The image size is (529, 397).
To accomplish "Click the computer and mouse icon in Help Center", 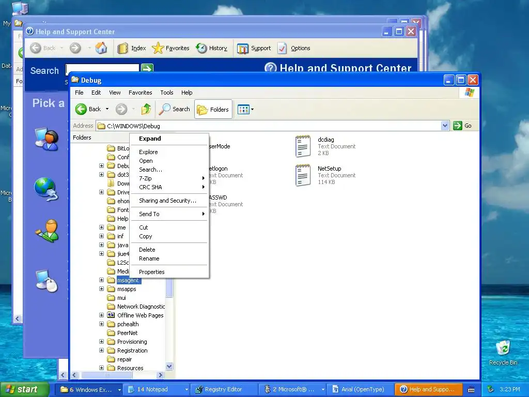I will [47, 281].
